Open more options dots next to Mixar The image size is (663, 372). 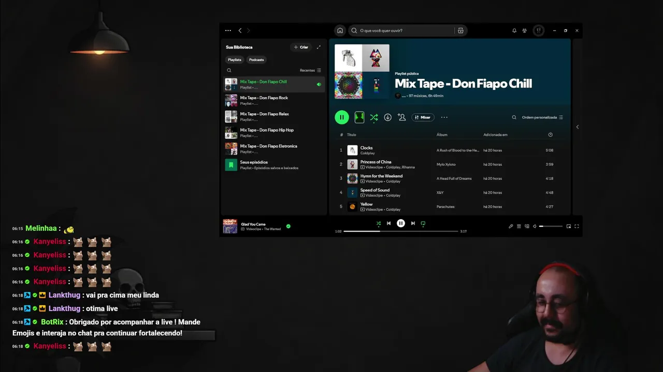point(444,117)
